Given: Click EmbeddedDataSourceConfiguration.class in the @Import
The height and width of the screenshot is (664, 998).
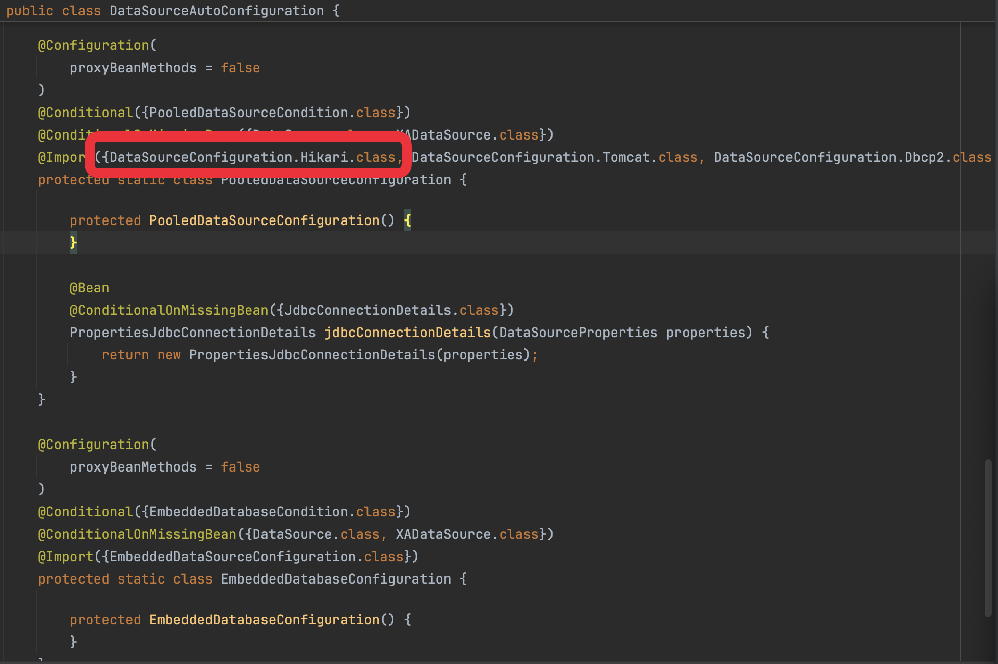Looking at the screenshot, I should [x=256, y=557].
